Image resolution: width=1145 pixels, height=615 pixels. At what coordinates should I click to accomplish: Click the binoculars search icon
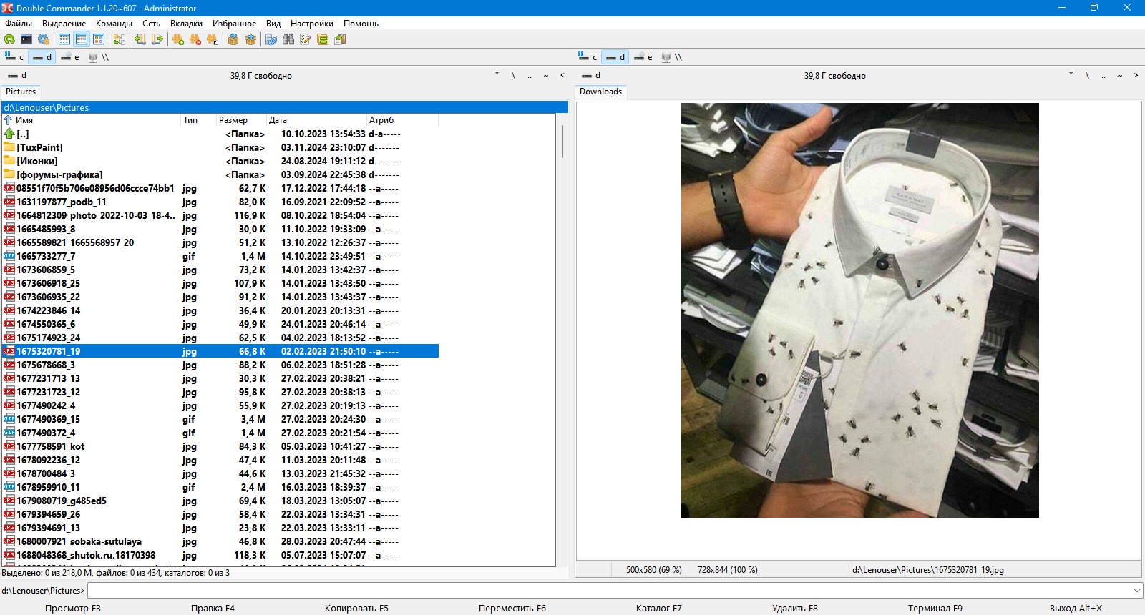point(288,39)
